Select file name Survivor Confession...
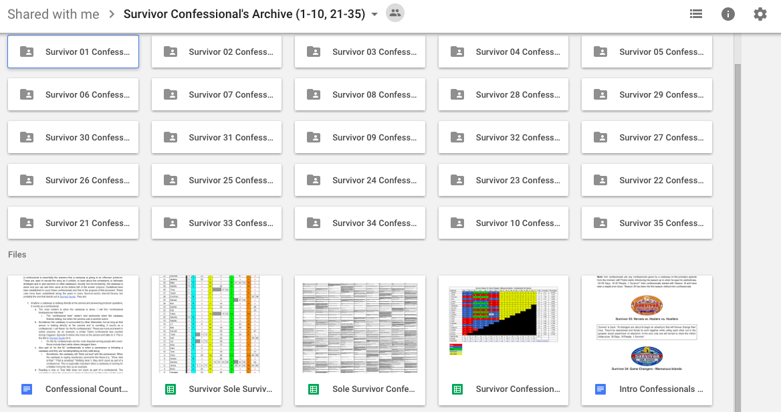 518,389
